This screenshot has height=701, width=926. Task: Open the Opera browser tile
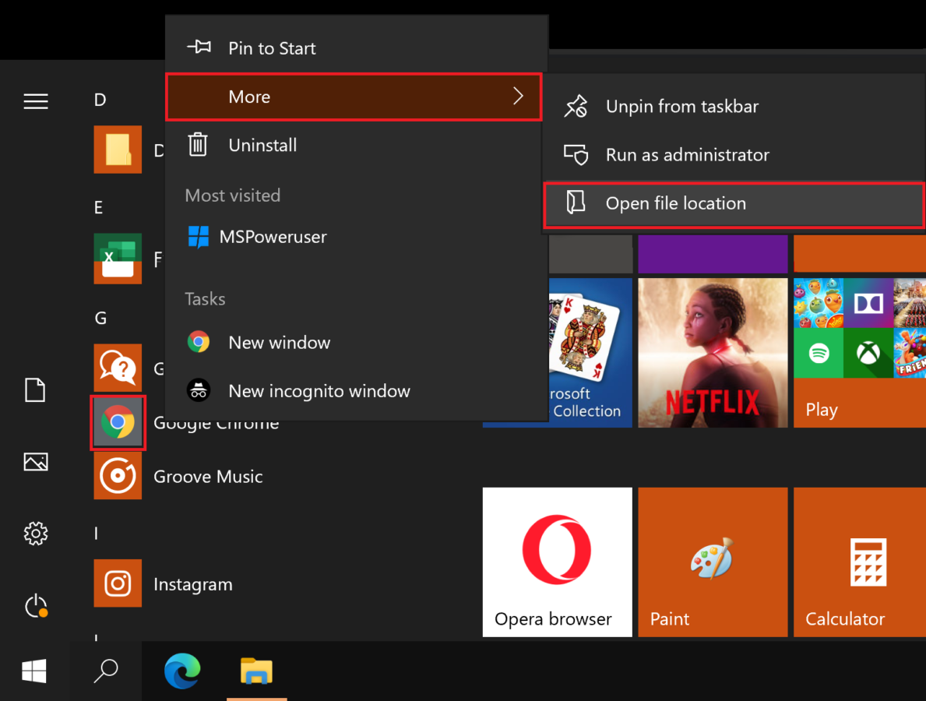(x=557, y=562)
